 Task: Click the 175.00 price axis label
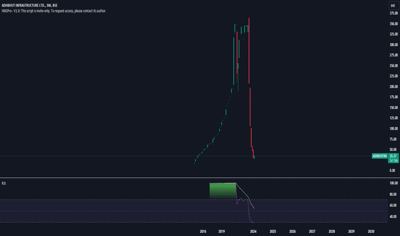point(394,97)
